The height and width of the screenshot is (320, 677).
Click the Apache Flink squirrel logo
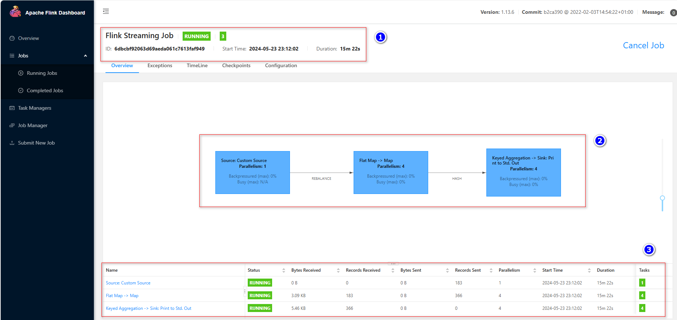point(15,12)
